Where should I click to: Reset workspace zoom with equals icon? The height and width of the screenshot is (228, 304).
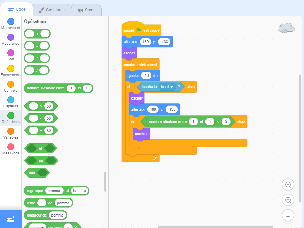coord(288,215)
